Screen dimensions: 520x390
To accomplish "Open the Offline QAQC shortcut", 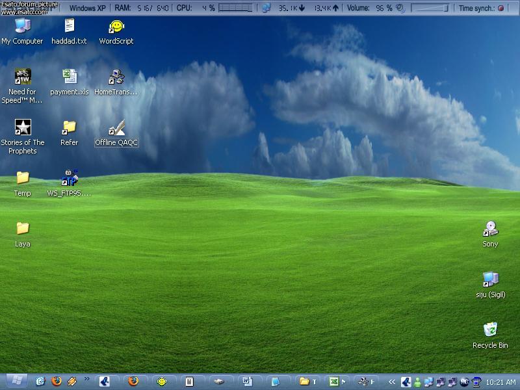I will [116, 127].
